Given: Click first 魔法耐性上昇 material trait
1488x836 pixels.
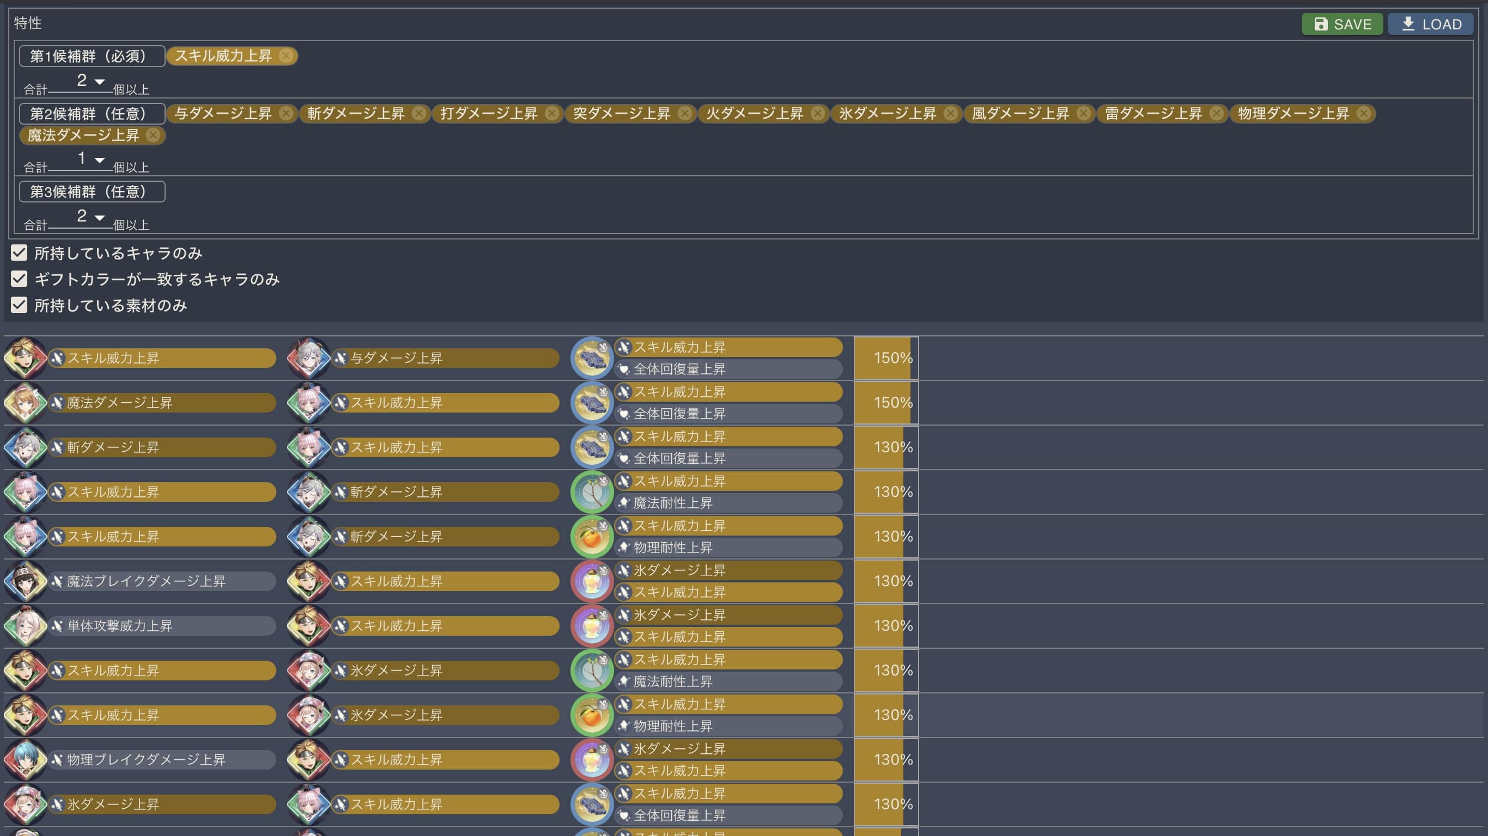Looking at the screenshot, I should point(728,502).
